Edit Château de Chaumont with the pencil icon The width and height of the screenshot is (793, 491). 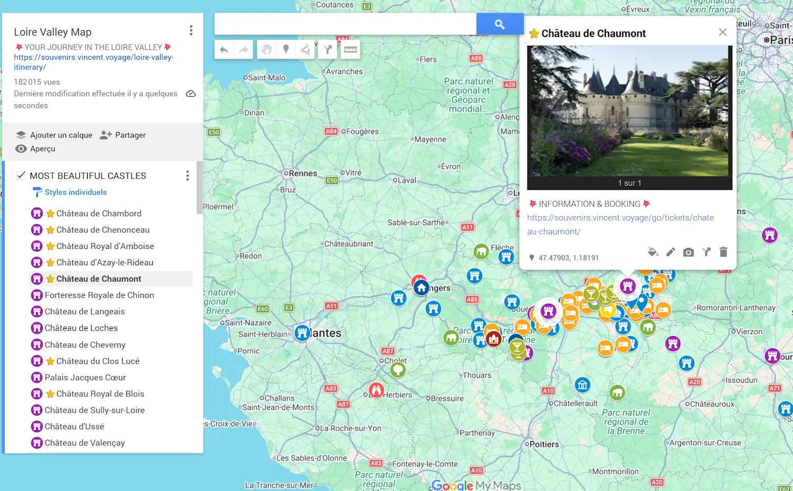(x=670, y=252)
